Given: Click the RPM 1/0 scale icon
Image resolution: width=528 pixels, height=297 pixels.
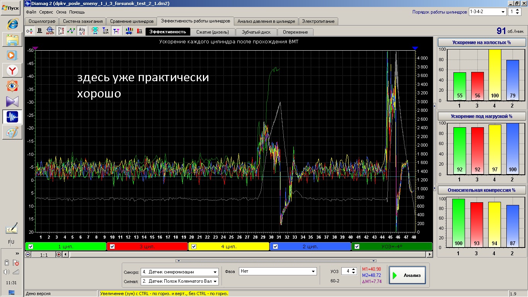Looking at the screenshot, I should point(61,31).
